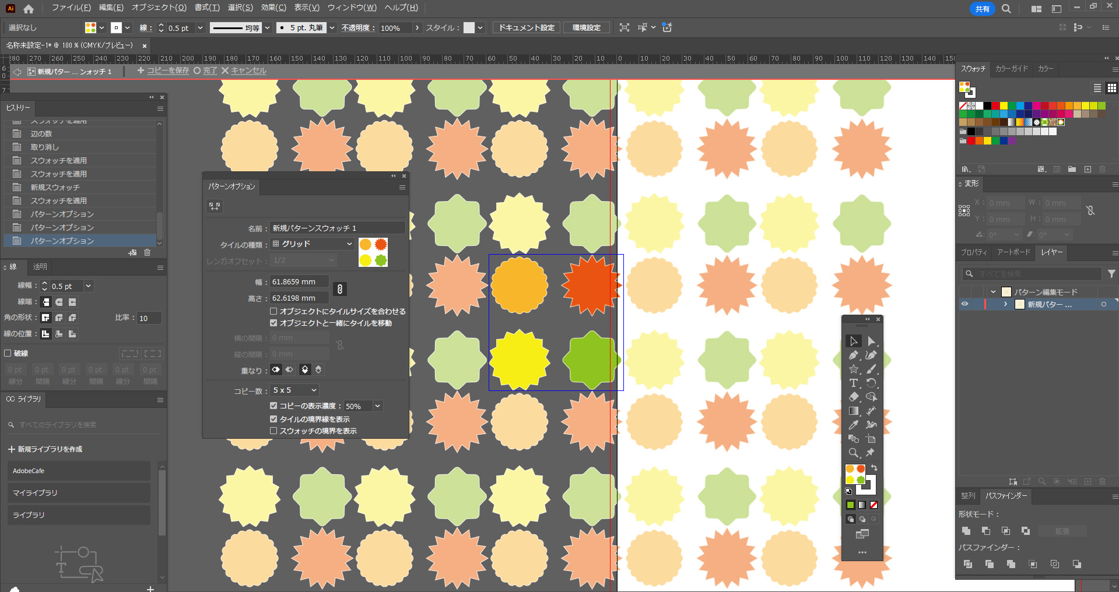Click the pattern name input field
The image size is (1119, 592).
(x=337, y=228)
